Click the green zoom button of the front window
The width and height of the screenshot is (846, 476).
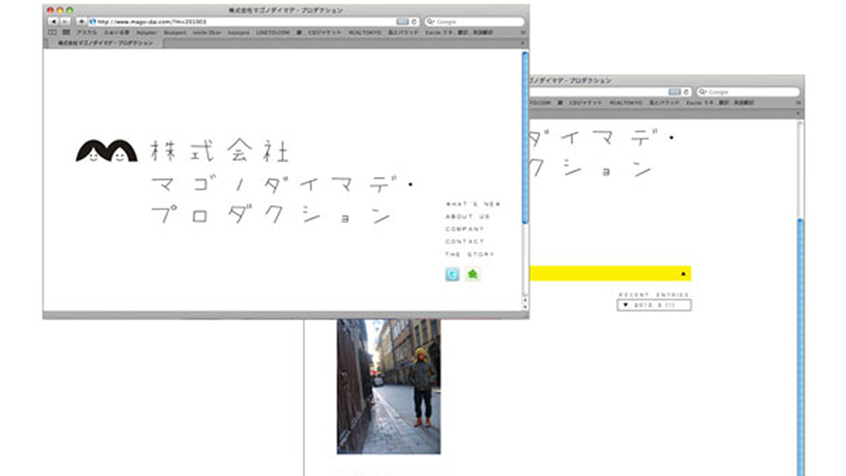[x=70, y=11]
